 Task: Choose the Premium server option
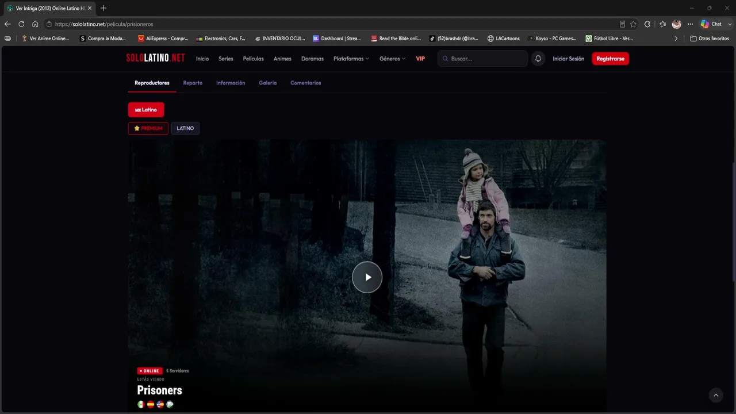(148, 128)
